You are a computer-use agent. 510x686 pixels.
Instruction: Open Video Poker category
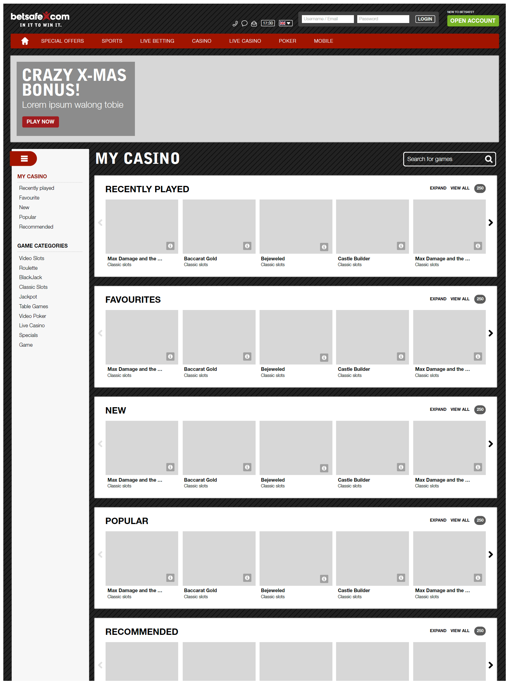pyautogui.click(x=32, y=316)
